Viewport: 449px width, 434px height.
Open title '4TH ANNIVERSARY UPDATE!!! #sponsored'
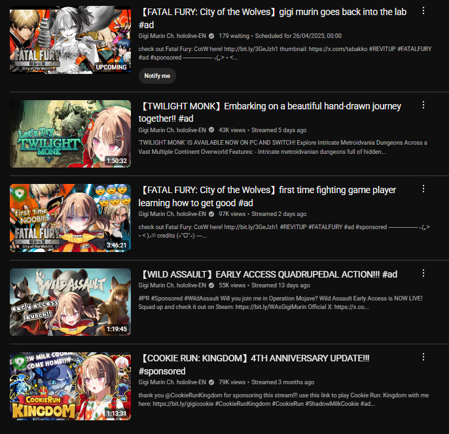[254, 365]
